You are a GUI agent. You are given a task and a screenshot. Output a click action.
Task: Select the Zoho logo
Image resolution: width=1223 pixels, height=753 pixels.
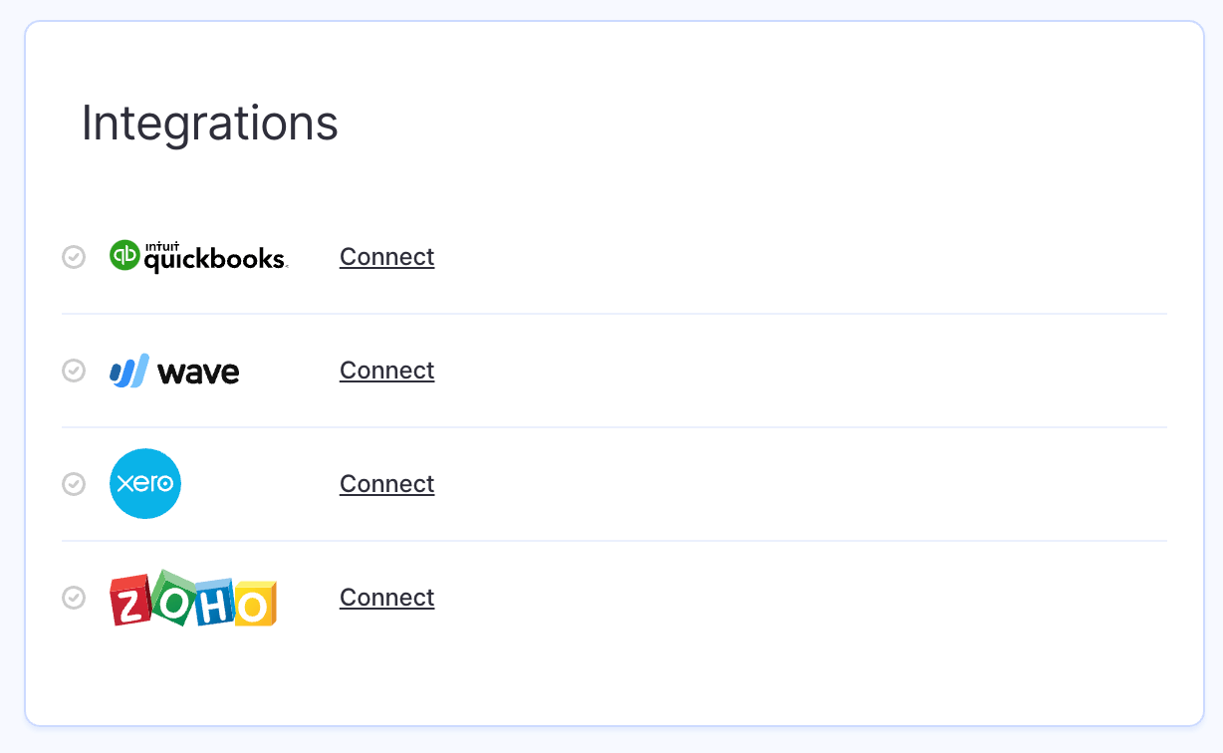193,598
